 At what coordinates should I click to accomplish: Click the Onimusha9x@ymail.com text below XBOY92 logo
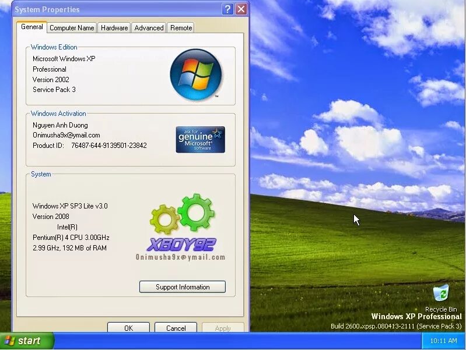180,257
